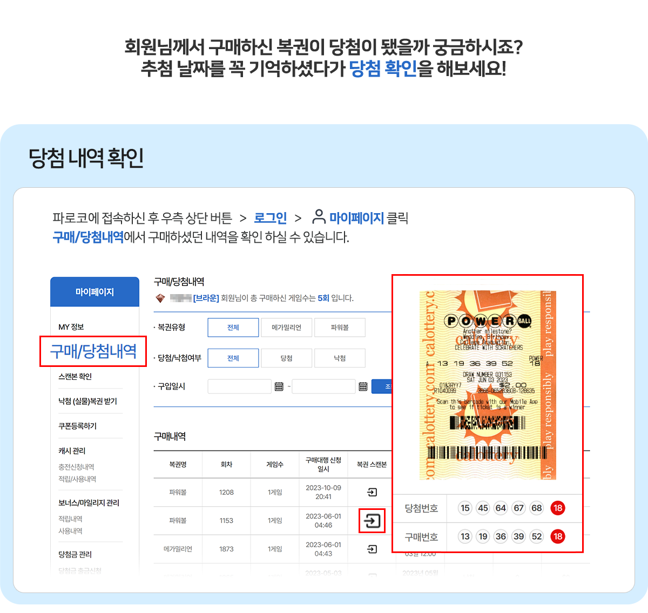This screenshot has height=613, width=648.
Task: Filter lottery type by 메가밀리언
Action: tap(286, 328)
